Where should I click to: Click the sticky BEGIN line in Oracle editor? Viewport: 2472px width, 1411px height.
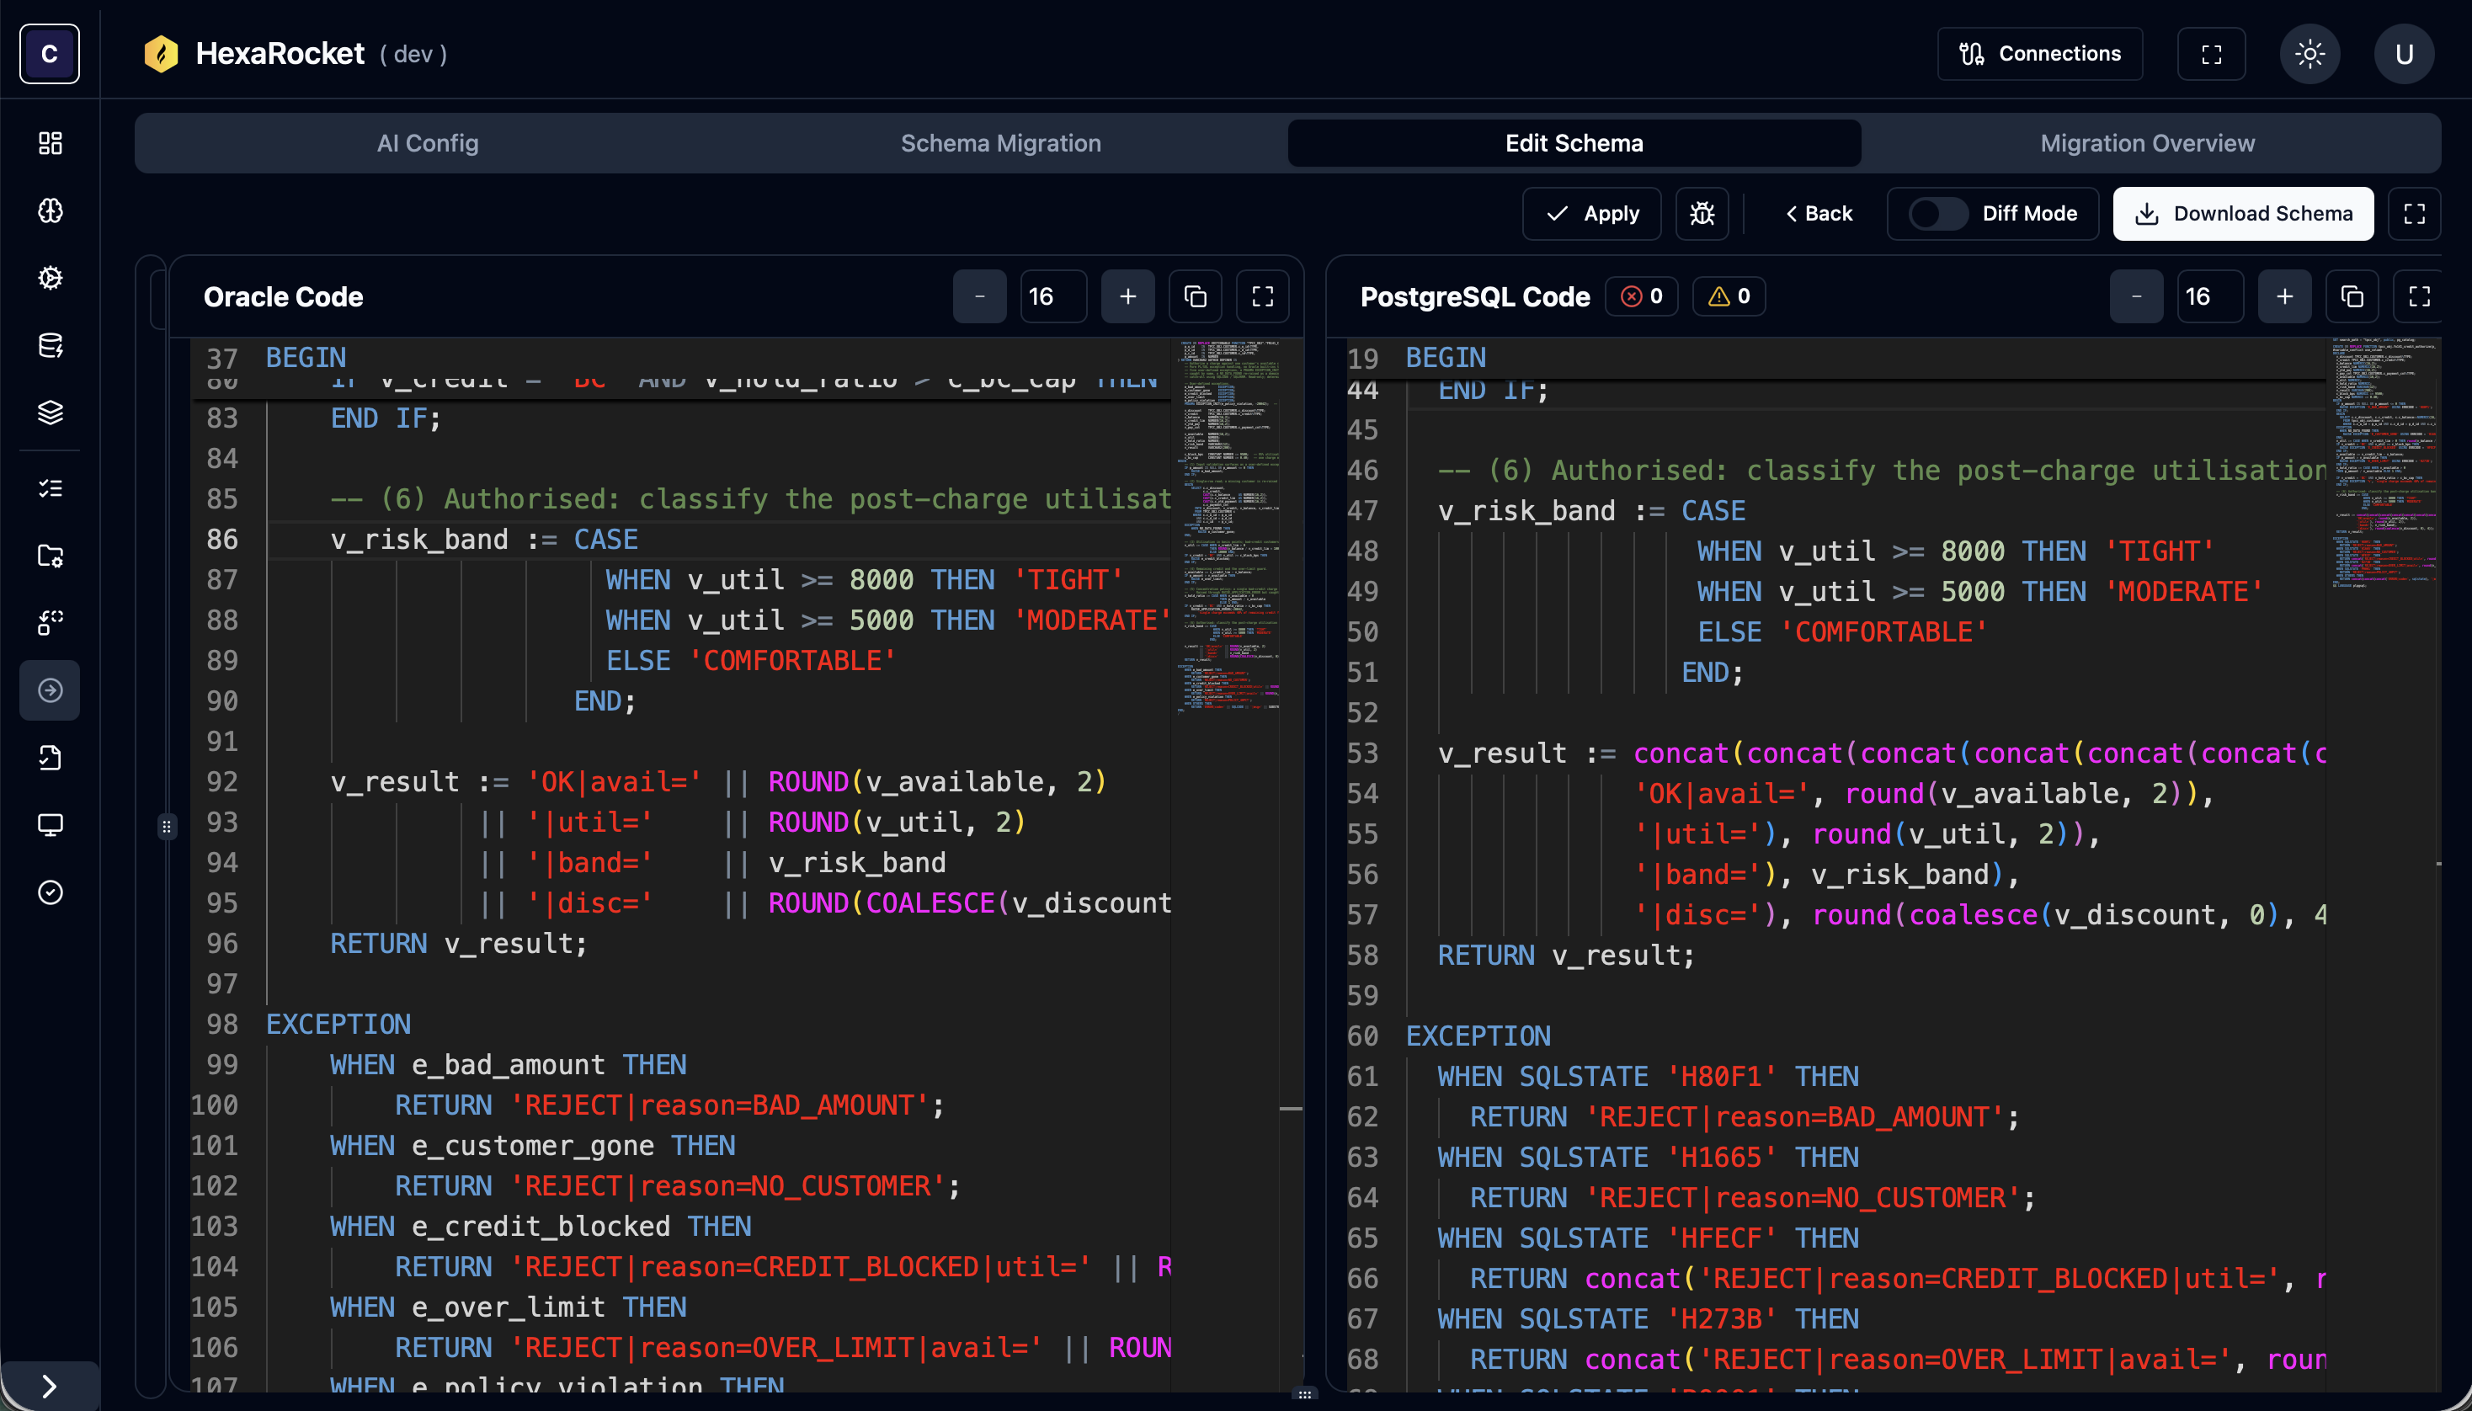point(306,358)
